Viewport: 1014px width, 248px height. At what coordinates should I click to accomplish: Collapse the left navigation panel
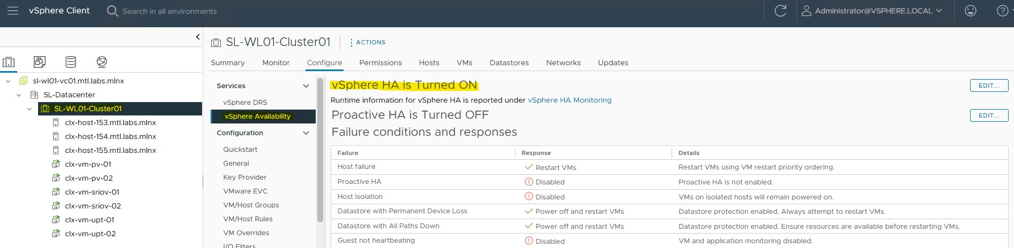click(x=198, y=37)
